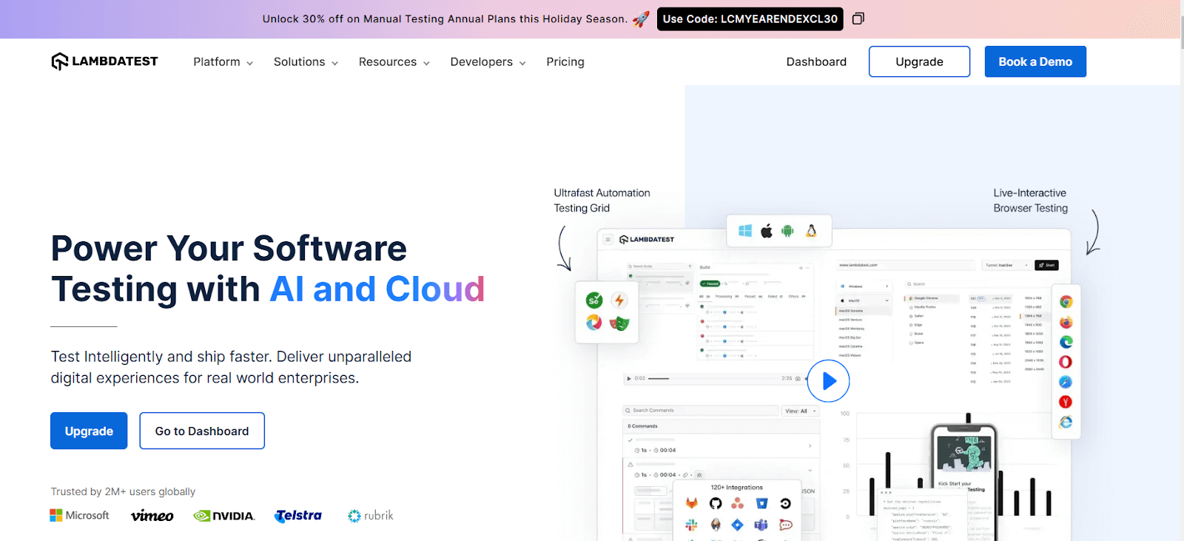Image resolution: width=1184 pixels, height=541 pixels.
Task: Click the GitLab fox icon in Integrations
Action: coord(691,503)
